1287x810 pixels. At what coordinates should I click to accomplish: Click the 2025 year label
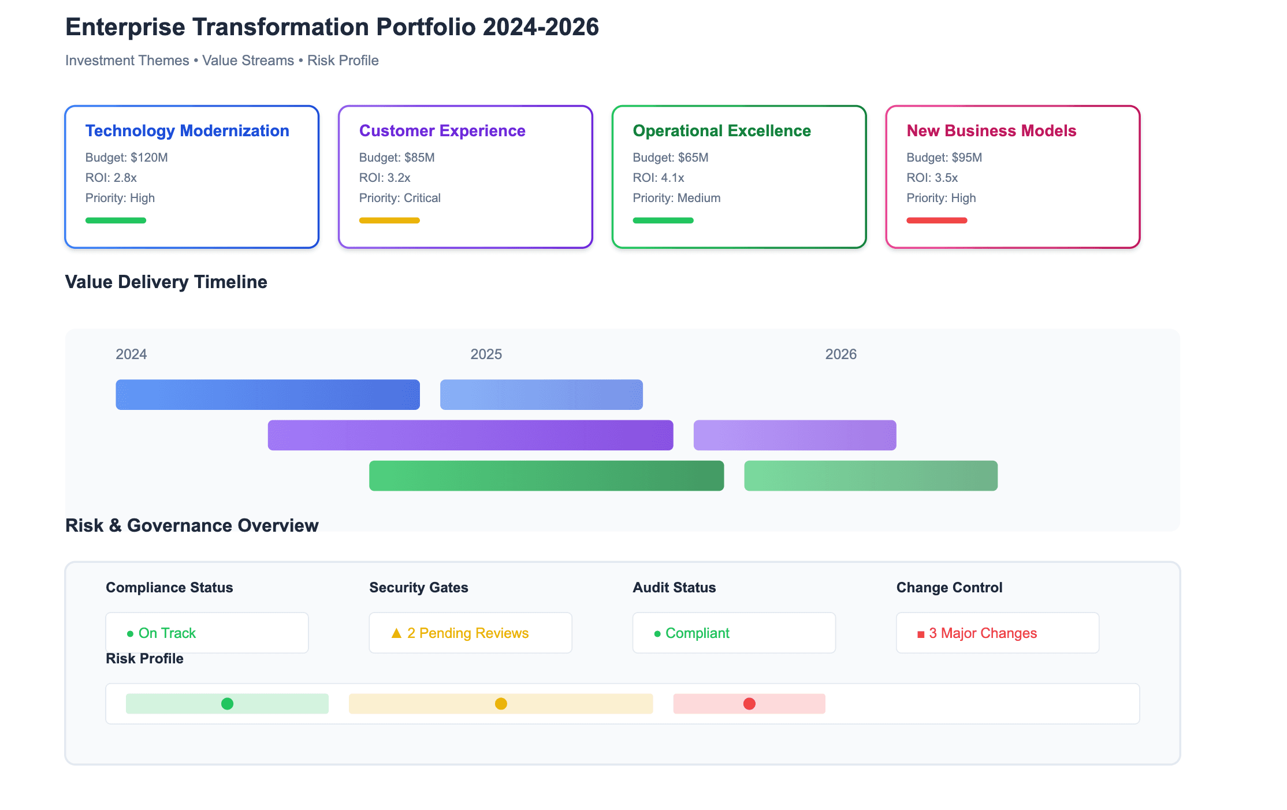486,354
